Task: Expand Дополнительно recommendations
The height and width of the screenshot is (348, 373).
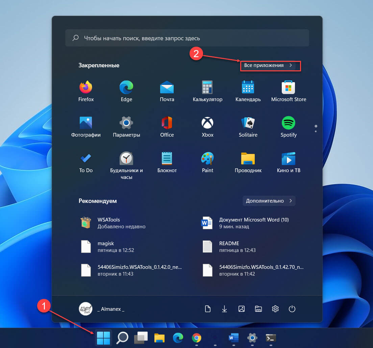Action: click(x=269, y=201)
